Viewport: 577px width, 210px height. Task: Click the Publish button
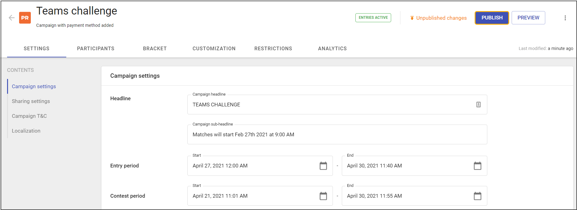click(x=492, y=18)
